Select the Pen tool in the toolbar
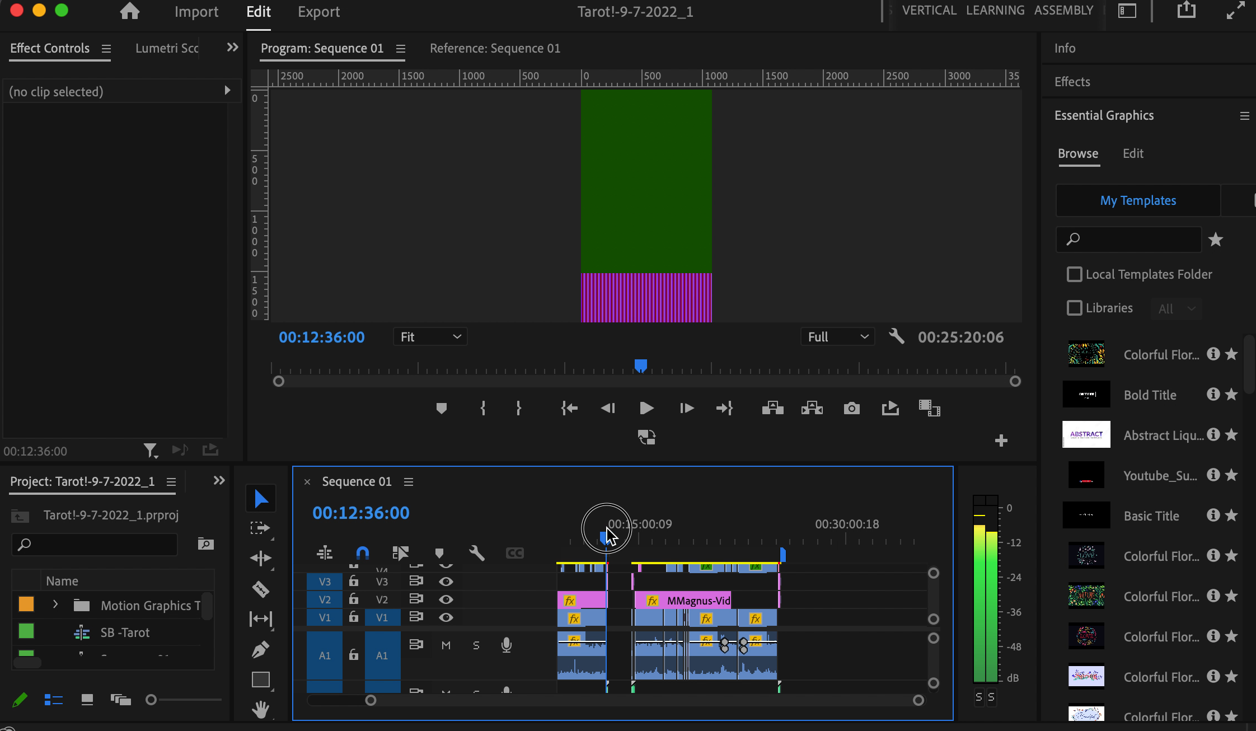The width and height of the screenshot is (1256, 731). (x=261, y=649)
